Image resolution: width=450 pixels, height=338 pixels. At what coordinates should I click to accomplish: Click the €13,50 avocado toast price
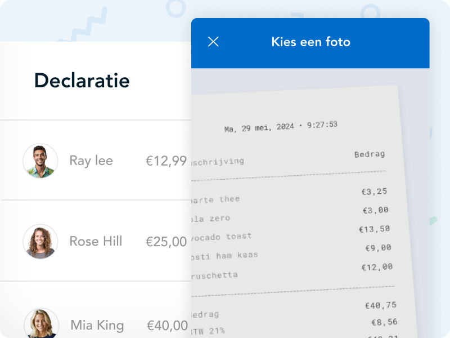374,229
